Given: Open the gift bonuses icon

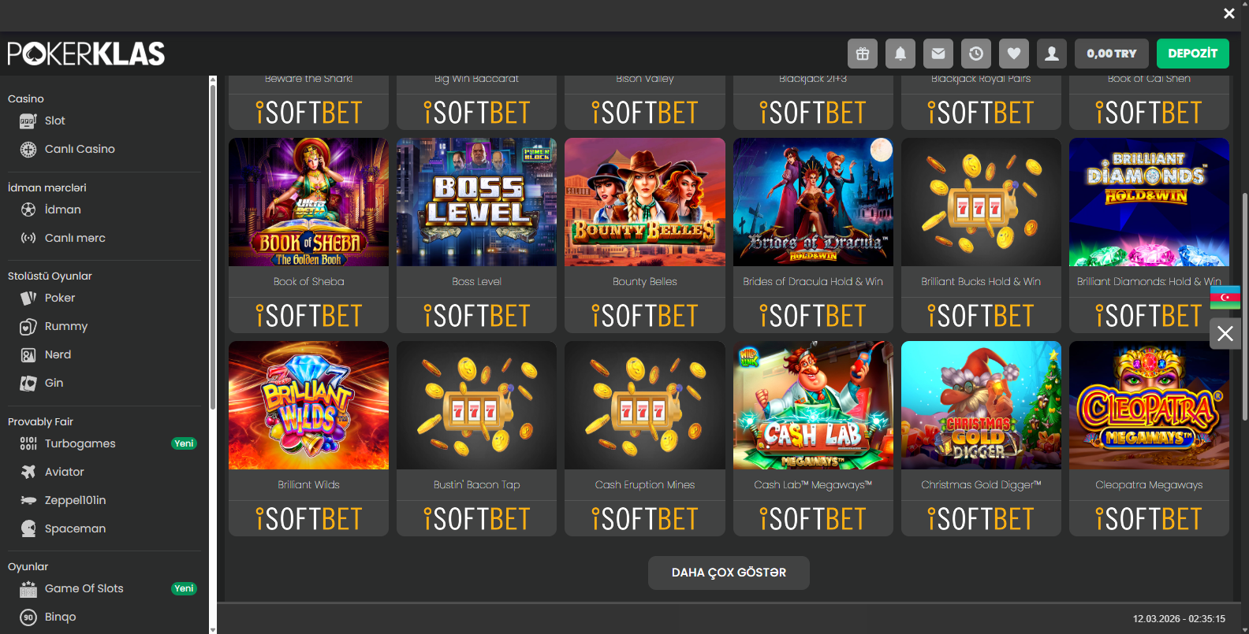Looking at the screenshot, I should pos(863,54).
